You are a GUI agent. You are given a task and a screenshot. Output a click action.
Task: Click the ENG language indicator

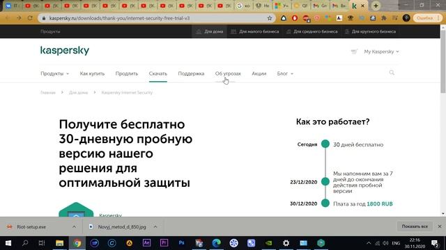396,243
